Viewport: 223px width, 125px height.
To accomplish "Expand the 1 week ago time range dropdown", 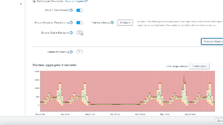I will tap(199, 66).
